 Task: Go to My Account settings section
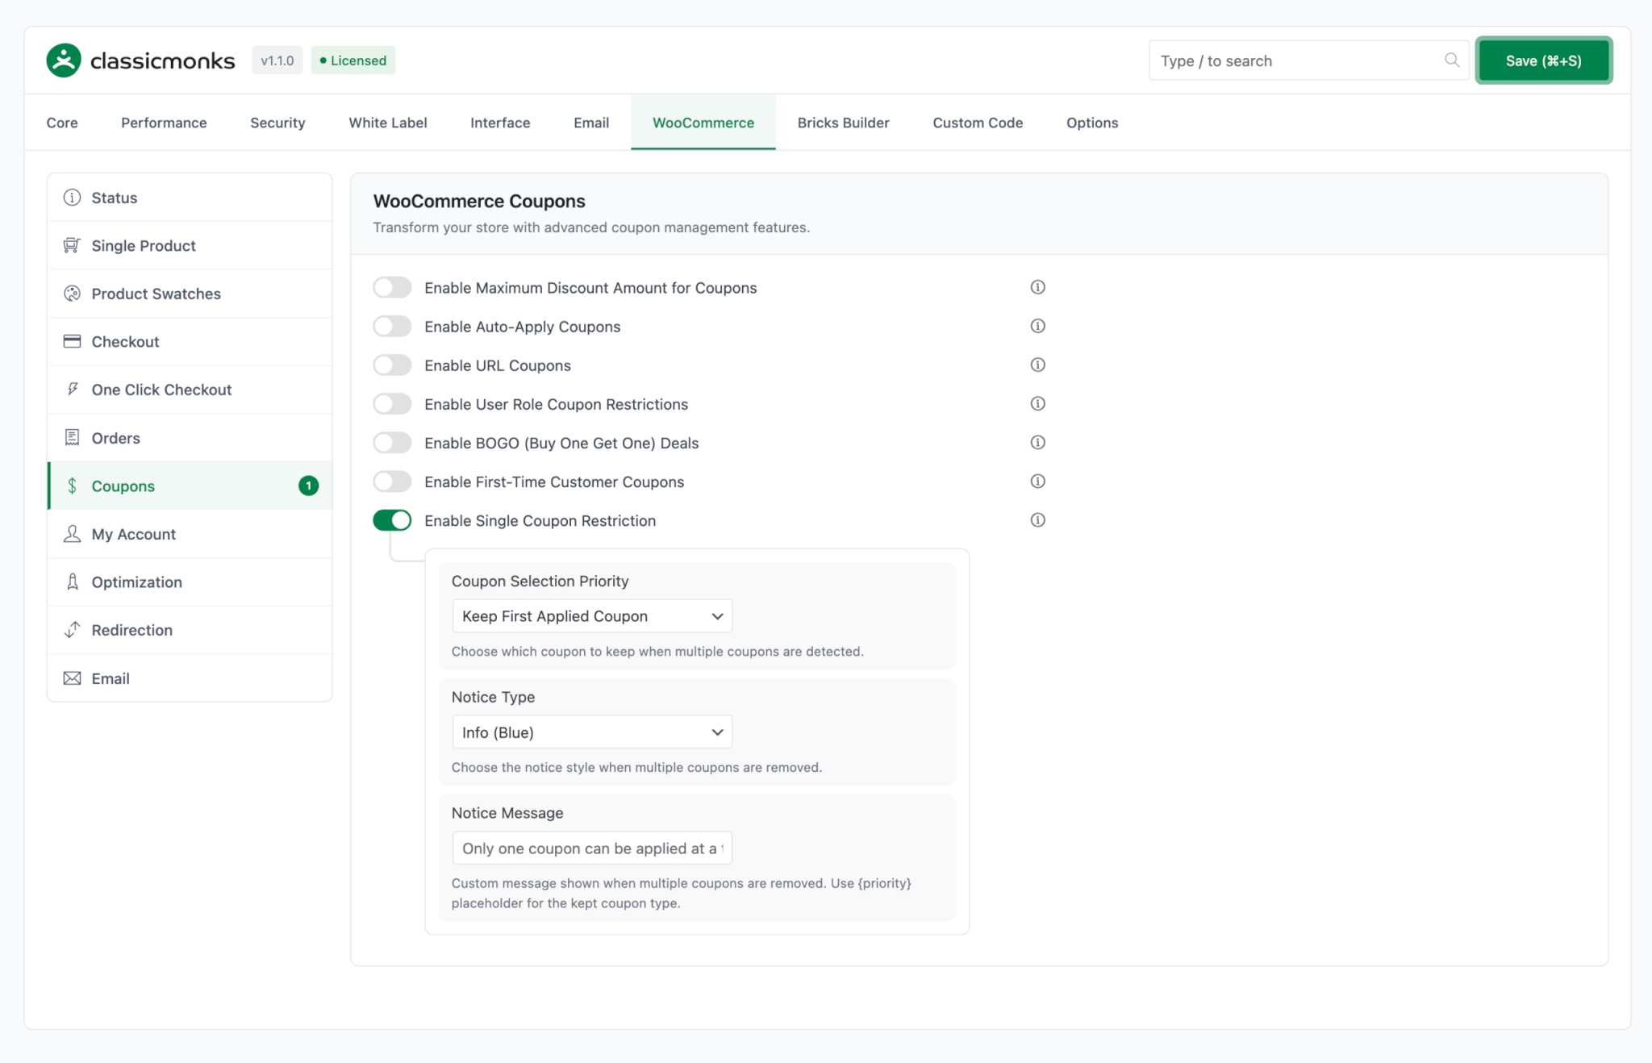(133, 534)
